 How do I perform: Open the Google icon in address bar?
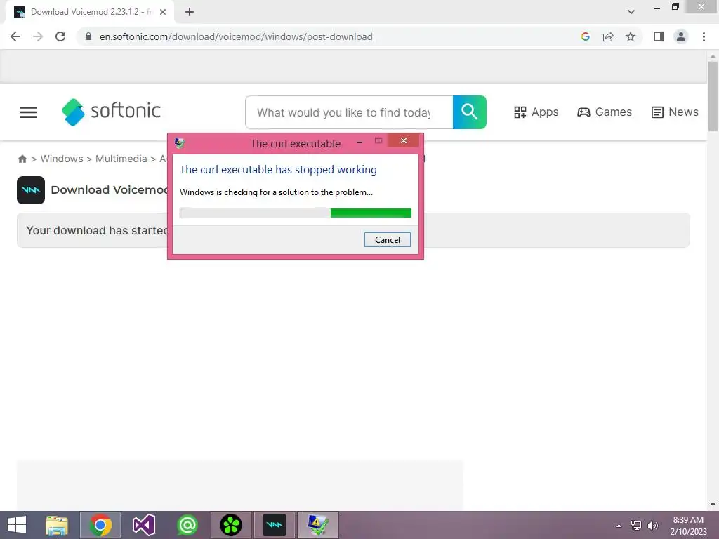pyautogui.click(x=585, y=36)
